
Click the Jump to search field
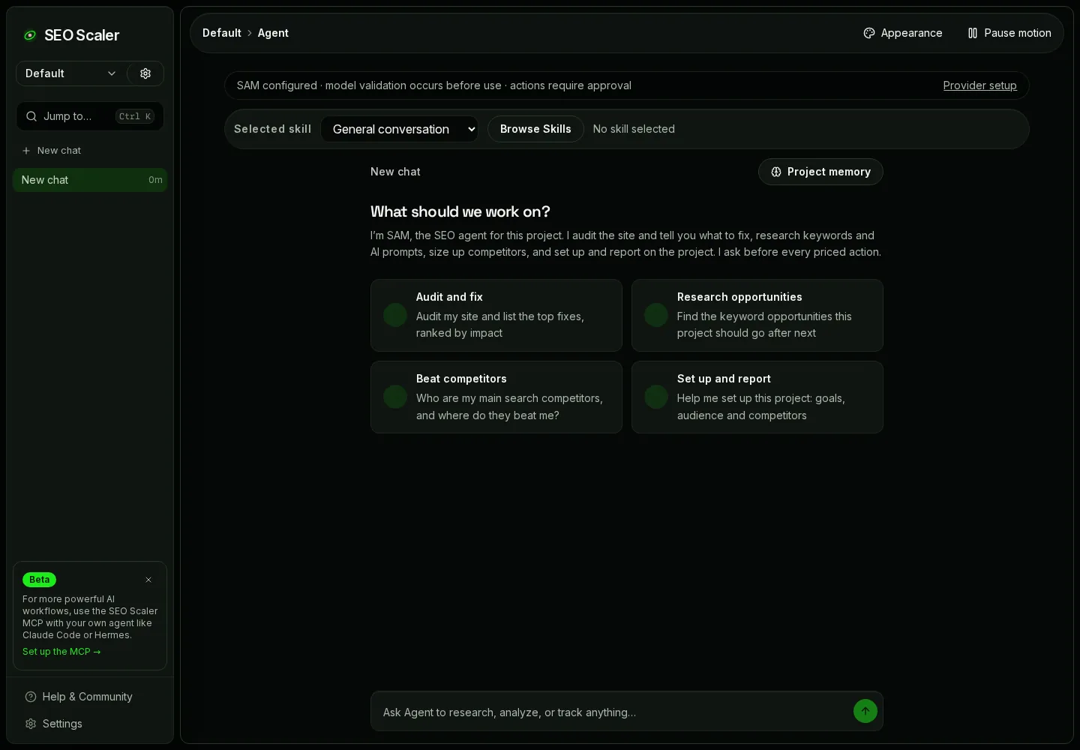tap(90, 116)
